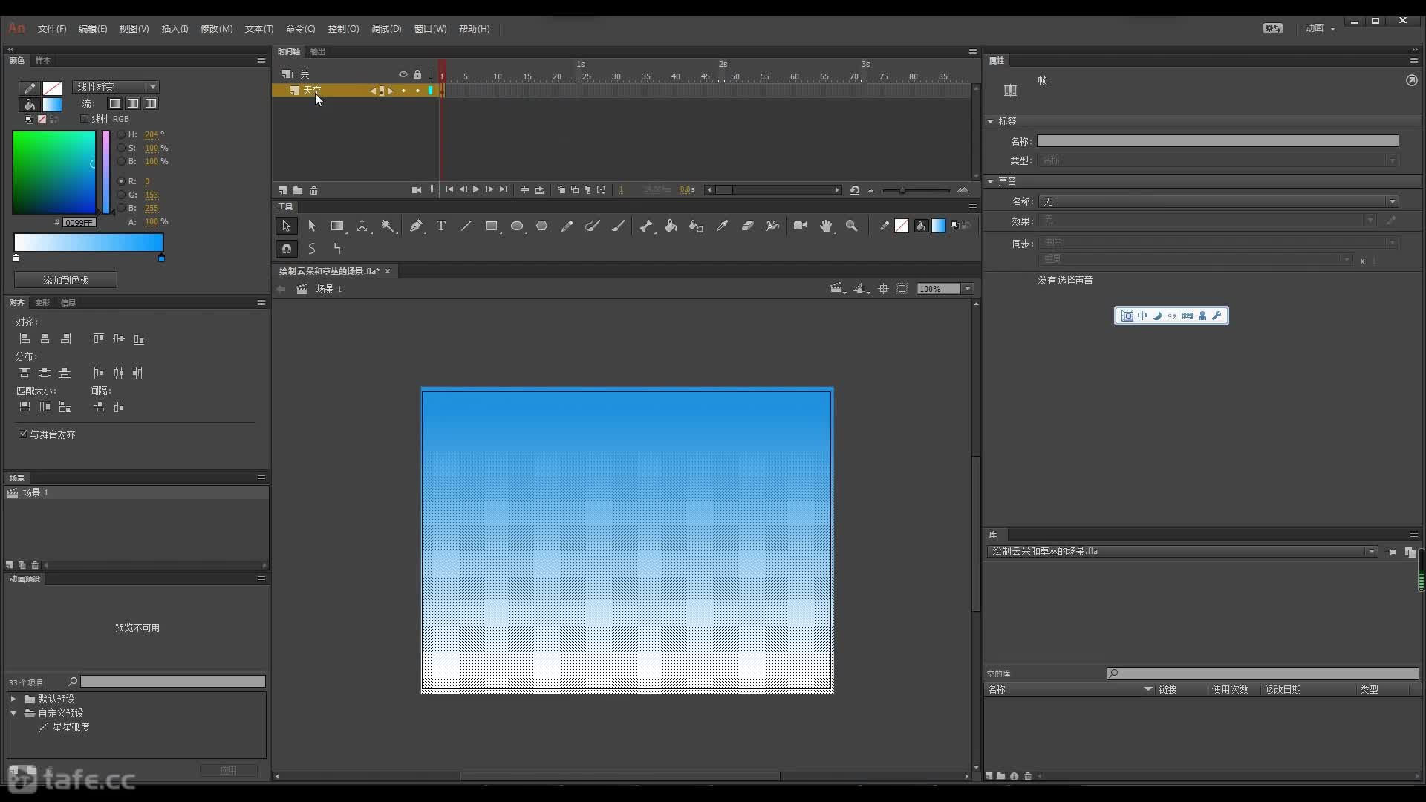
Task: Select the Ink Bottle tool
Action: click(697, 226)
